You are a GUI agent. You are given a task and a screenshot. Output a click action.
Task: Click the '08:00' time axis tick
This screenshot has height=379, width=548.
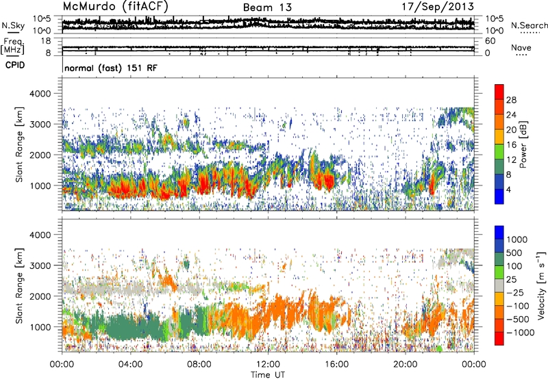click(x=199, y=365)
